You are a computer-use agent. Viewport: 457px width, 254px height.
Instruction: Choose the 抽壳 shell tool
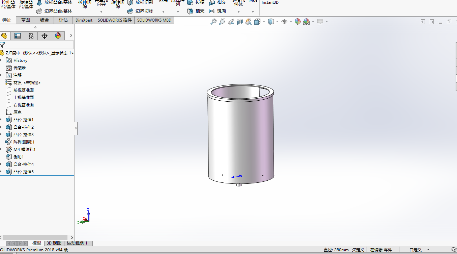tap(196, 11)
